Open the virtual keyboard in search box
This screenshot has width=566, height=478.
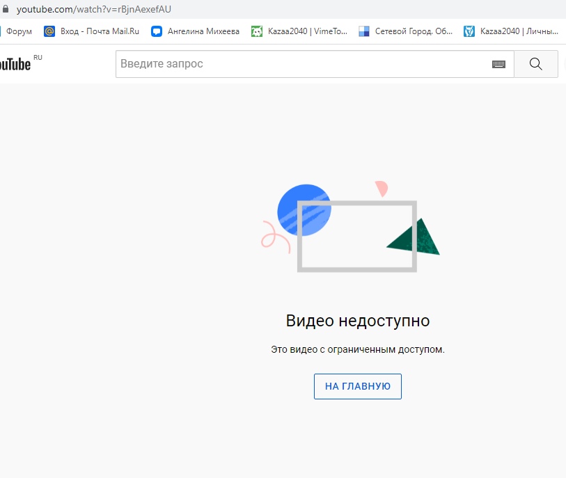tap(498, 64)
